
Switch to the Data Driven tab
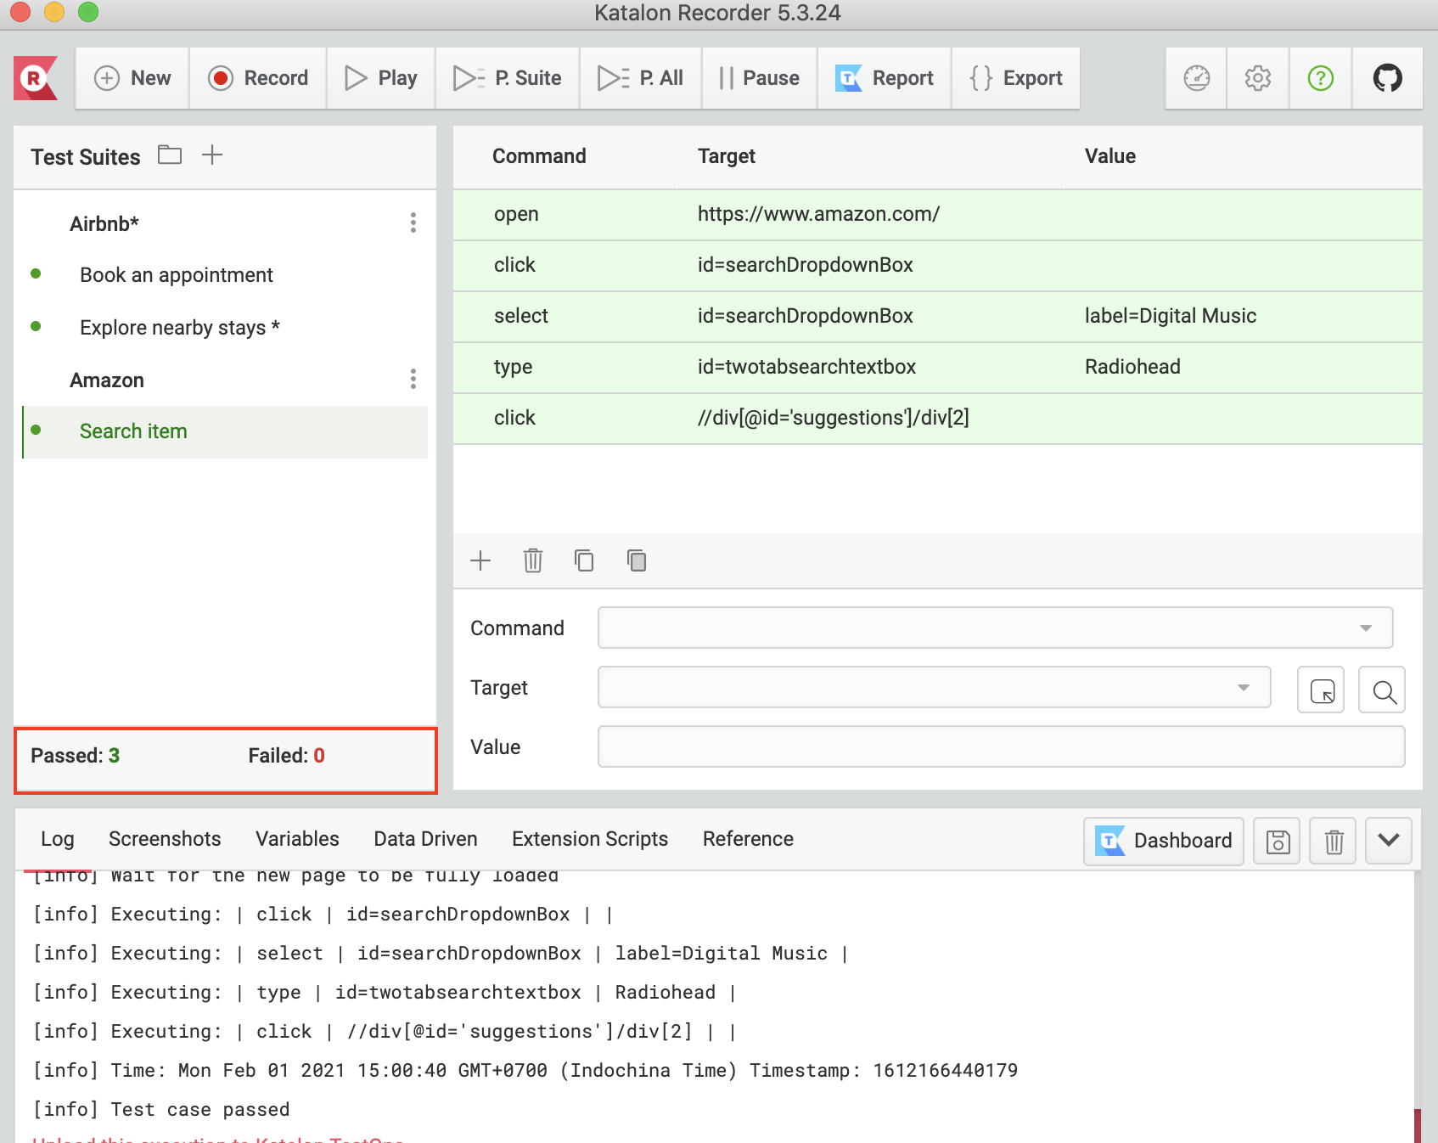point(425,839)
